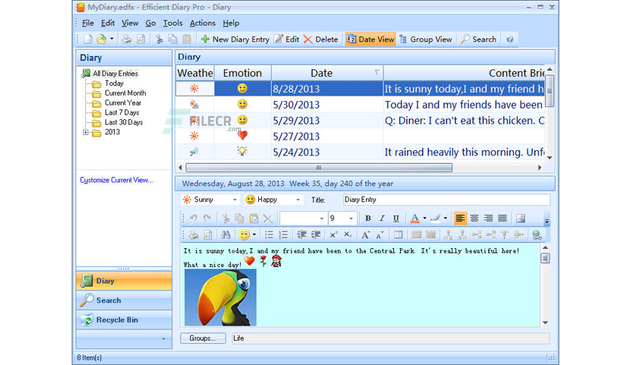
Task: Click the print icon in main toolbar
Action: pyautogui.click(x=127, y=39)
